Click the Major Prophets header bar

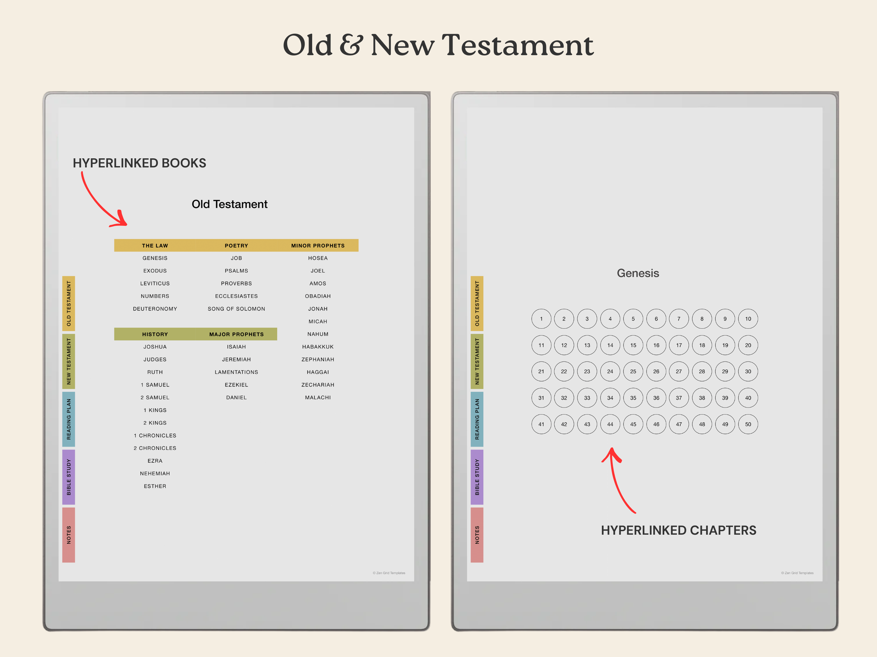coord(236,334)
